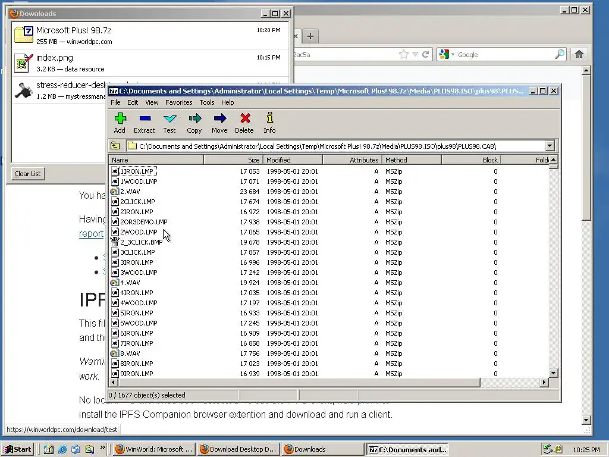Open the Google search engine selector

pos(446,54)
